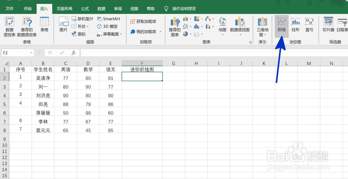Switch to the Home (开始) tab
The height and width of the screenshot is (179, 348).
tap(28, 9)
